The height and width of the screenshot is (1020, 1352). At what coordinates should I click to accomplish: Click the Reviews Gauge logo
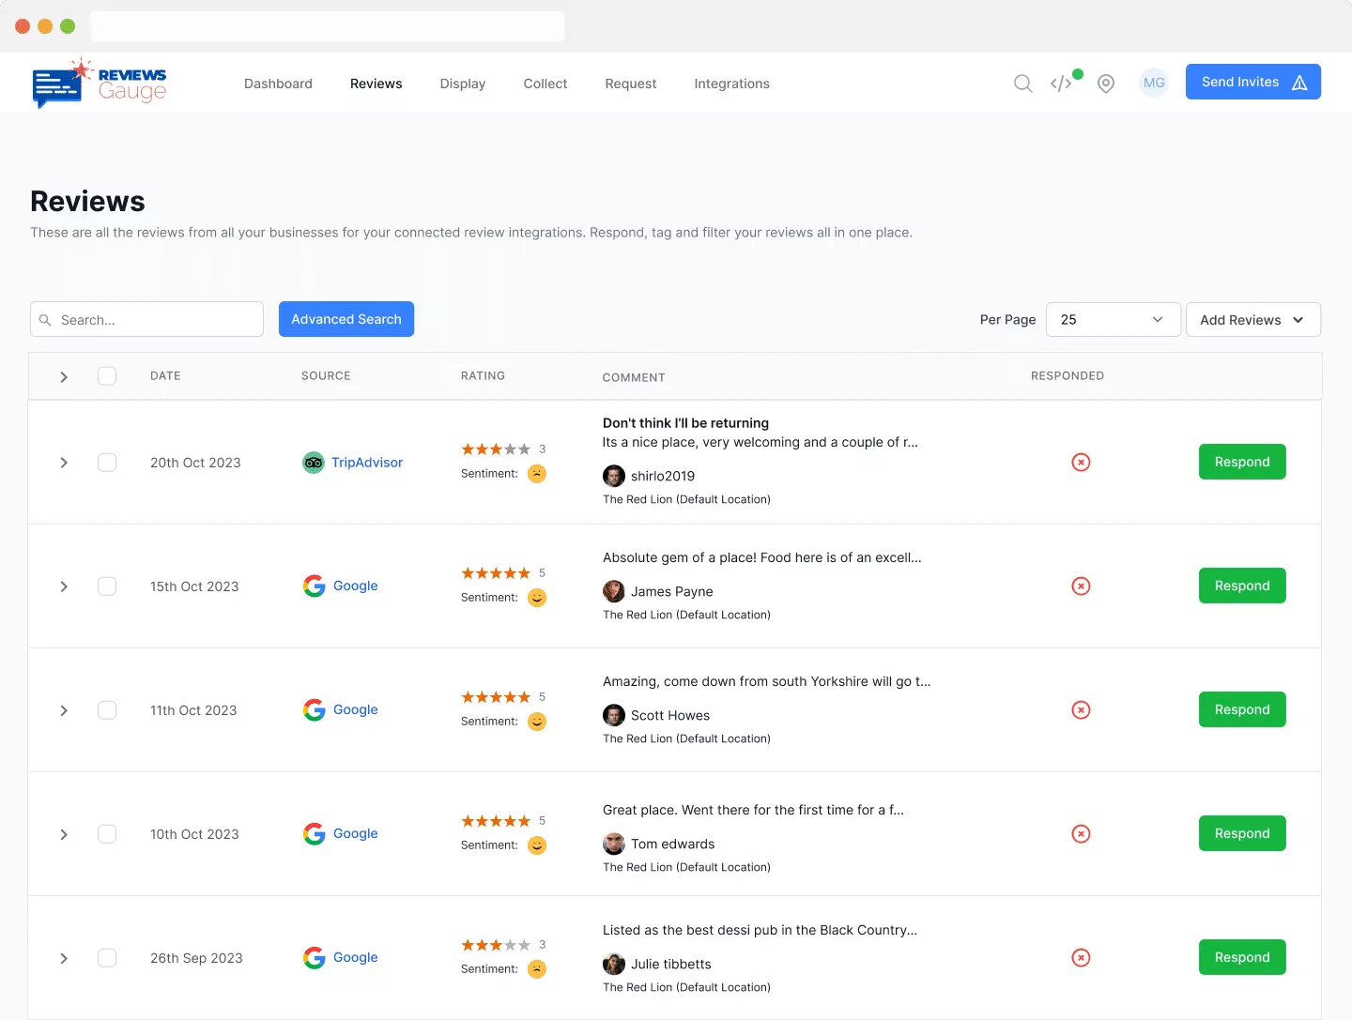tap(100, 83)
